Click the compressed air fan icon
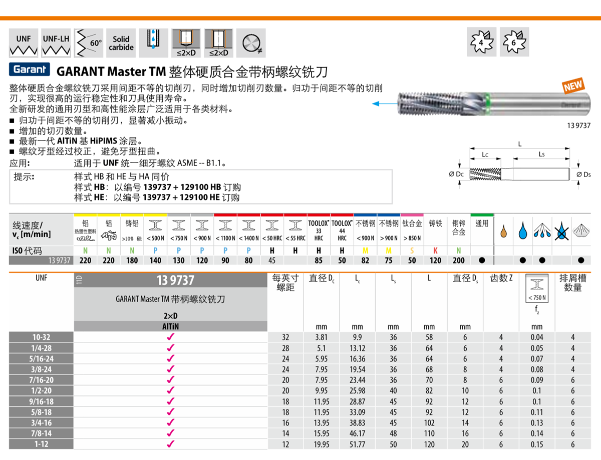 (581, 231)
